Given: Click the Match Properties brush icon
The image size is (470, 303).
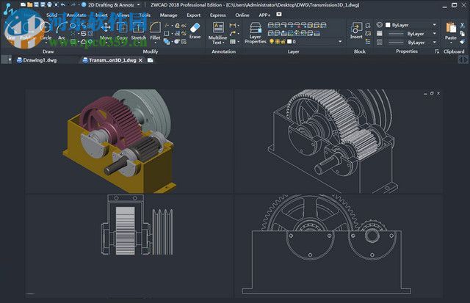Looking at the screenshot, I should tap(462, 42).
